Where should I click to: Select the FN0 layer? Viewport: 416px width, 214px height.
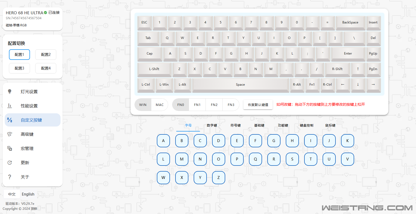[181, 105]
